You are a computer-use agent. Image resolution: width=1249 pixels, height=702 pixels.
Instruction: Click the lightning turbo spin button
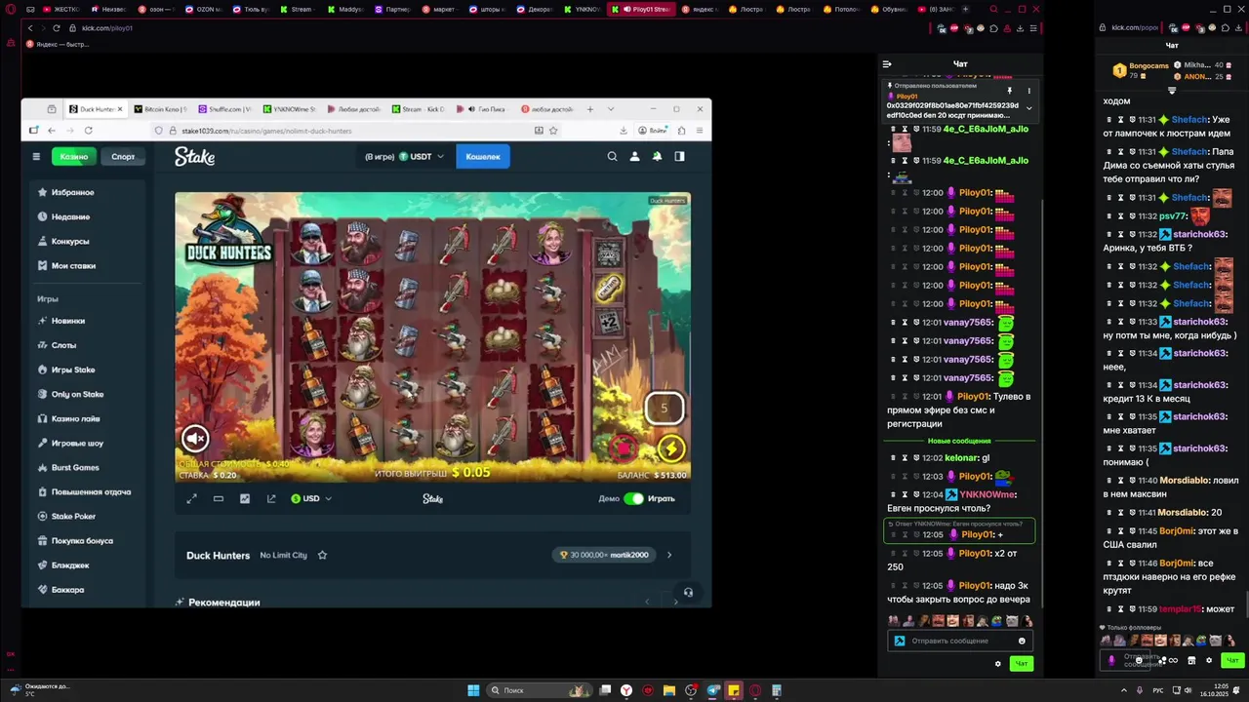coord(671,448)
